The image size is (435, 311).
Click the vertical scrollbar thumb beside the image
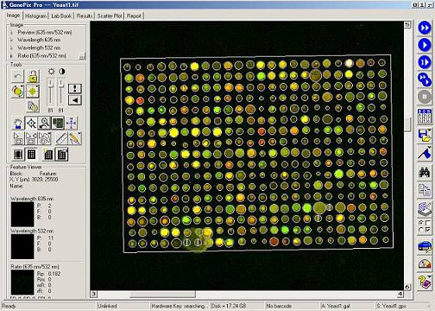click(407, 124)
